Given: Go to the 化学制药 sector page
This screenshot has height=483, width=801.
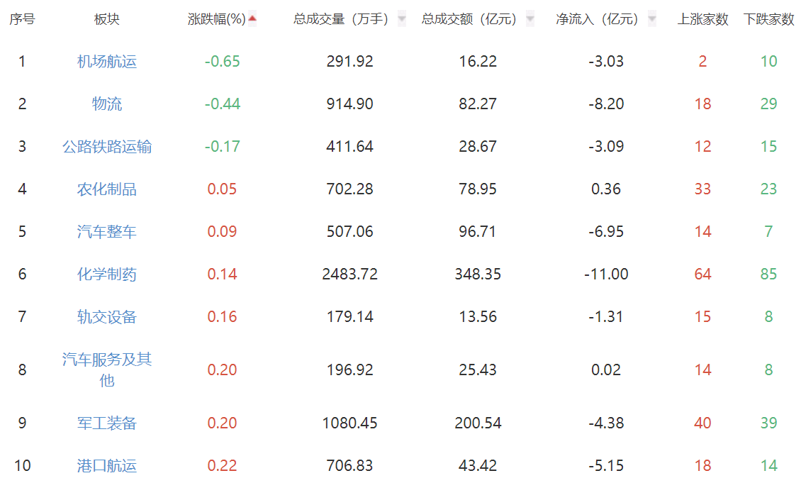Looking at the screenshot, I should 107,274.
